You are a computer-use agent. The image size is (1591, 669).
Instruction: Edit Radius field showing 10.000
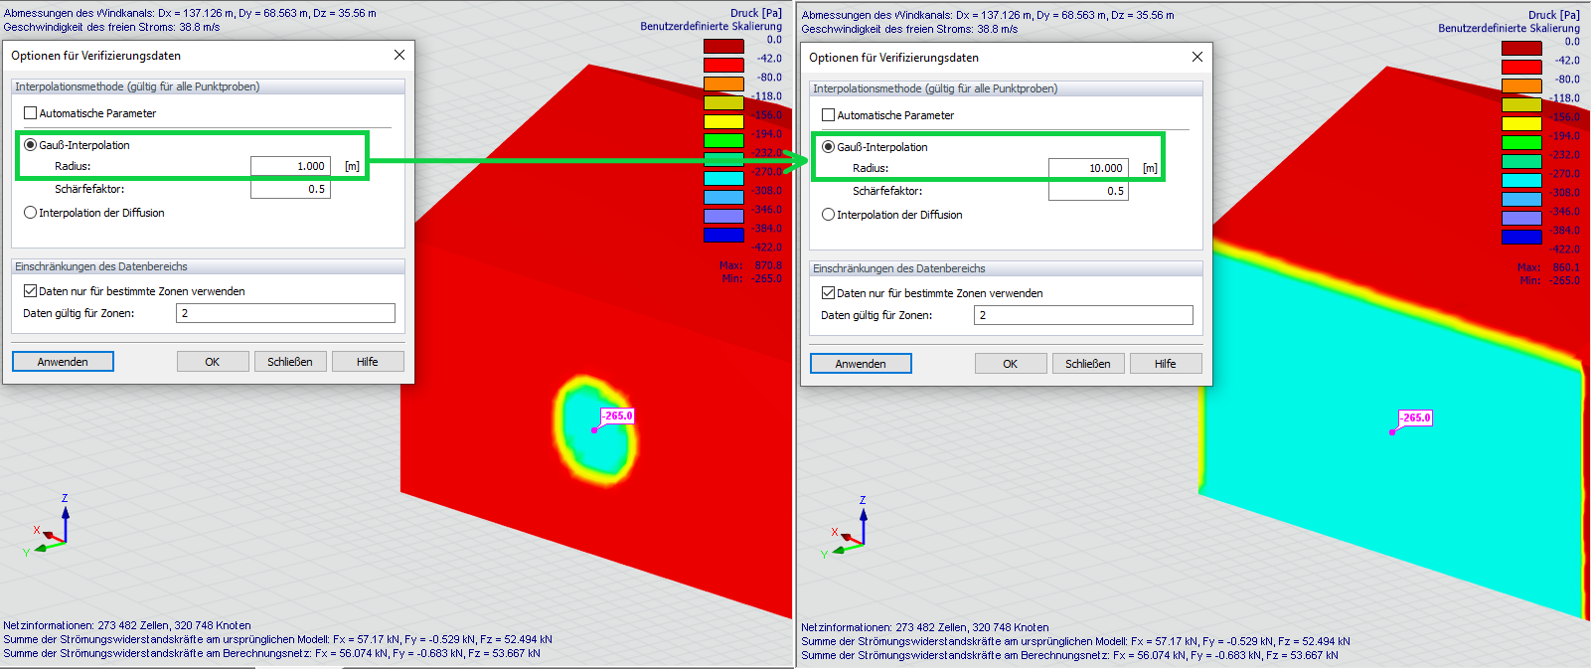point(1088,168)
